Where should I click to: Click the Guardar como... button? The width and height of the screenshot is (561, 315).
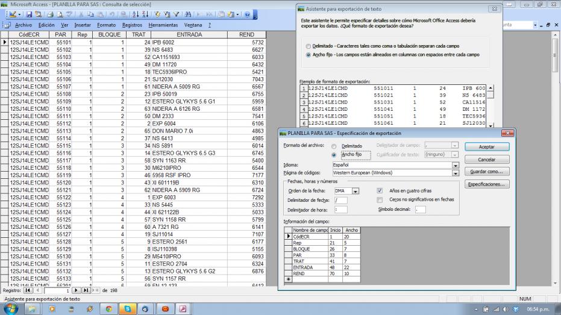pos(487,172)
